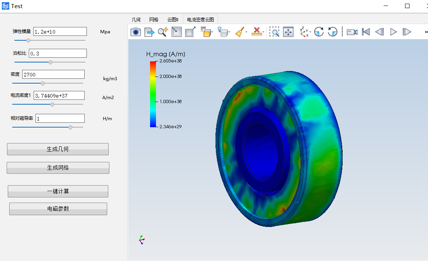428x261 pixels.
Task: Open the axes orientation dropdown
Action: point(310,33)
